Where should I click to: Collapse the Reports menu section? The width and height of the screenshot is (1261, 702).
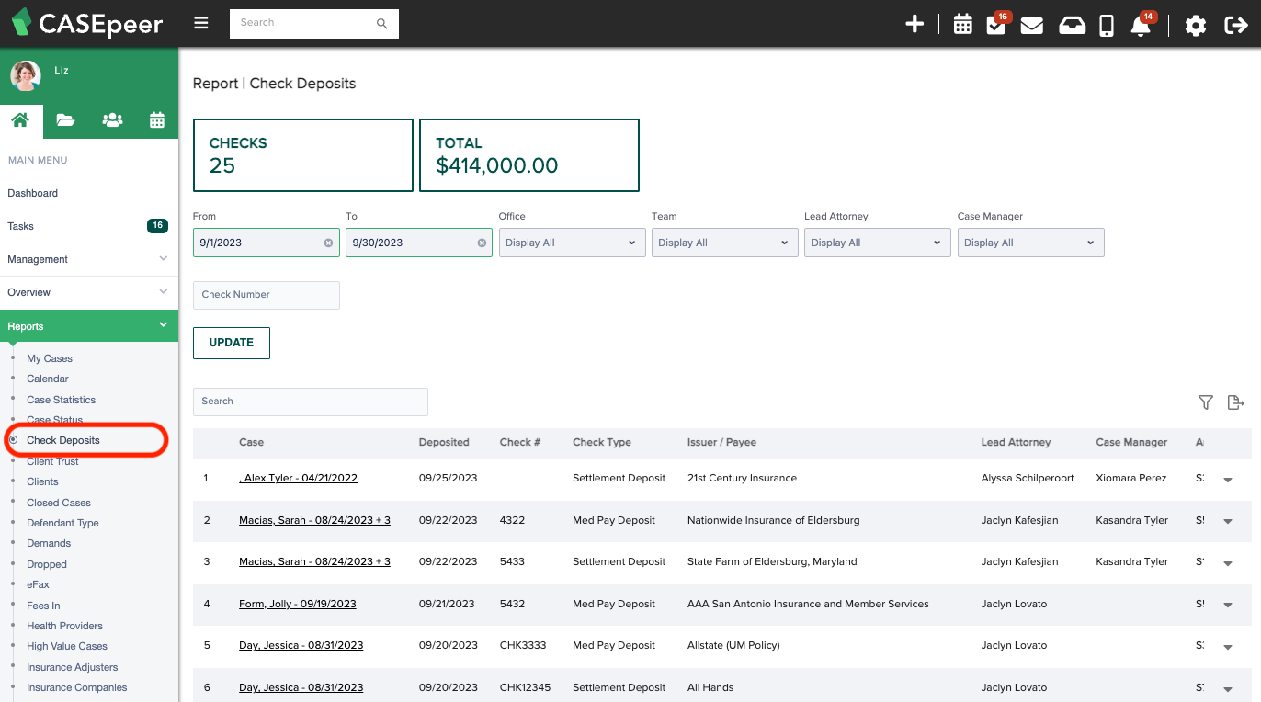click(89, 326)
